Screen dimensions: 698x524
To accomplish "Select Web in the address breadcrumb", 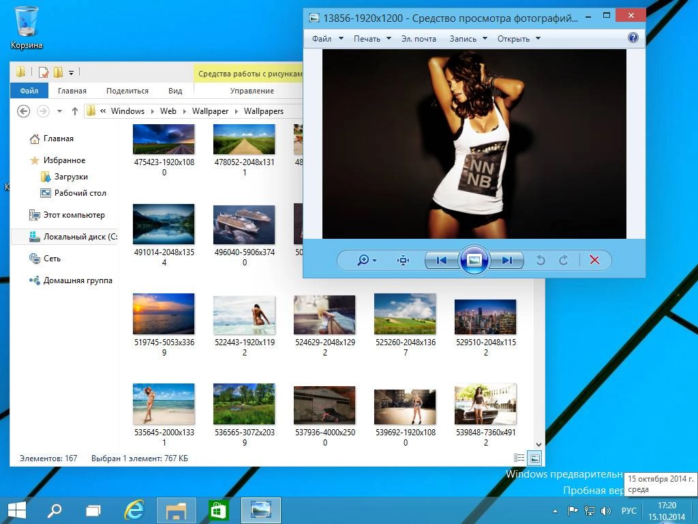I will pos(168,111).
